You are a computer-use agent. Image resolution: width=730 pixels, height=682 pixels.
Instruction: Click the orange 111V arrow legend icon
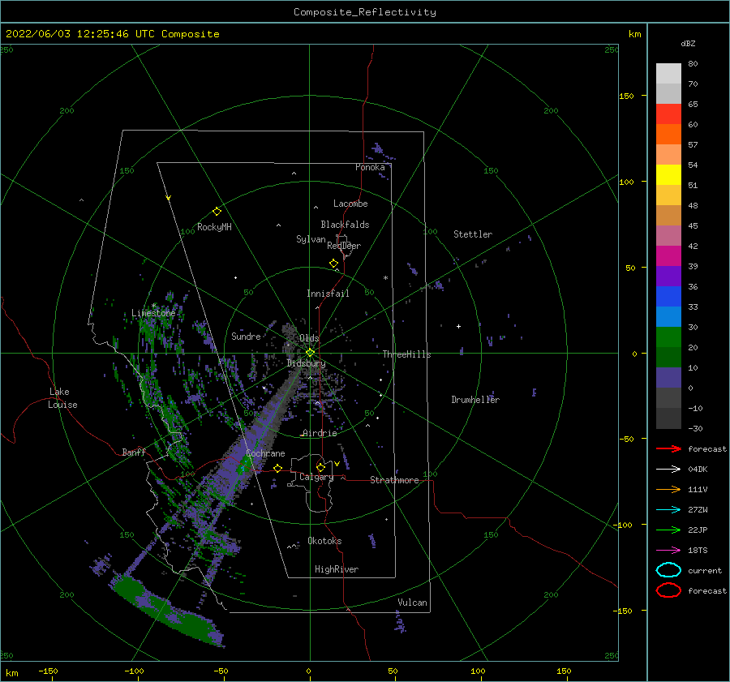pos(668,489)
